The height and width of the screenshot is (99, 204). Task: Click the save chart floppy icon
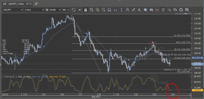187,10
